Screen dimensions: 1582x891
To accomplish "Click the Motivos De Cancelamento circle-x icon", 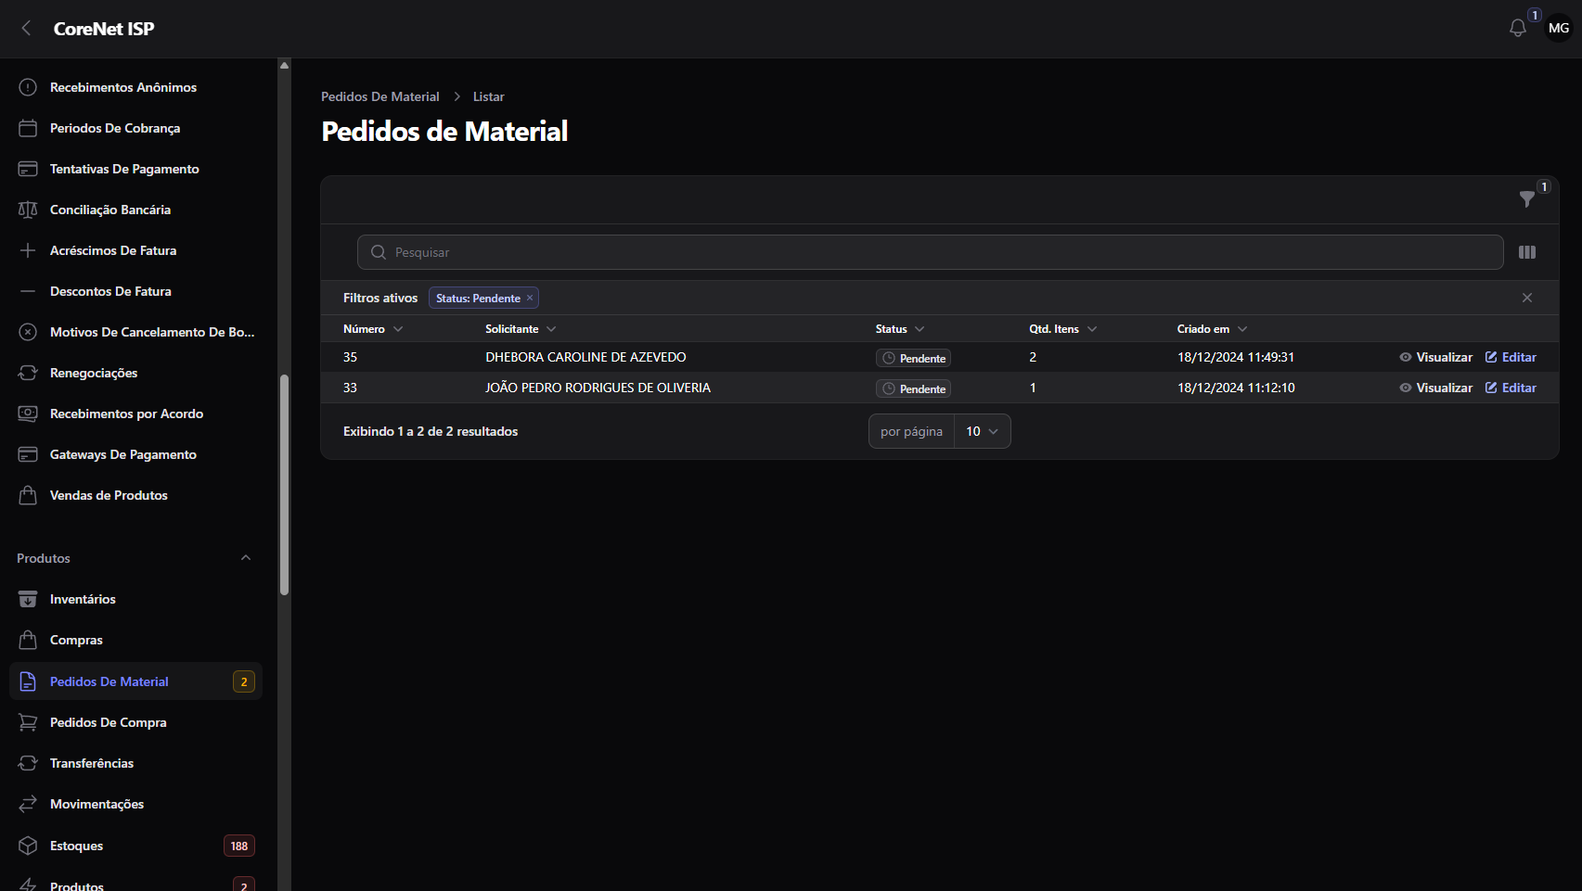I will click(28, 332).
